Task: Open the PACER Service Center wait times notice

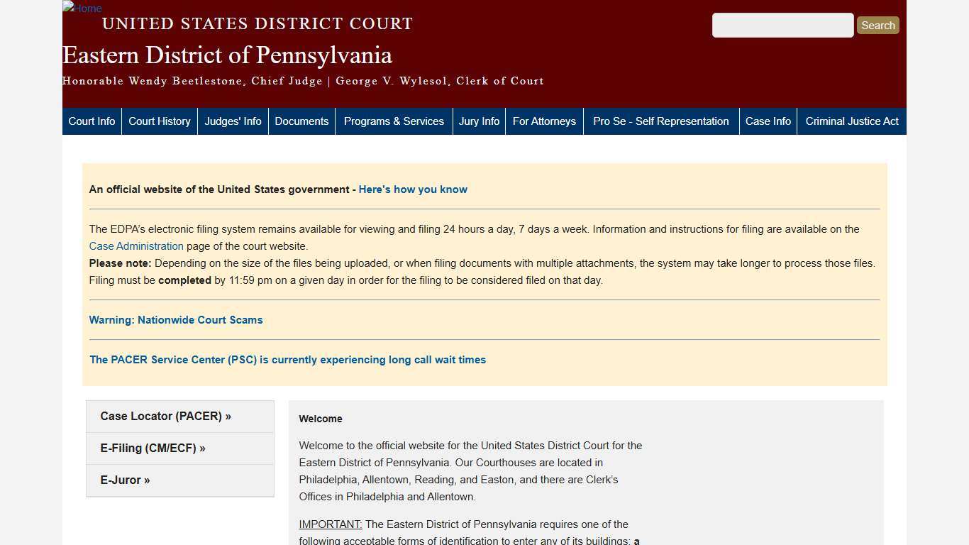Action: [287, 360]
